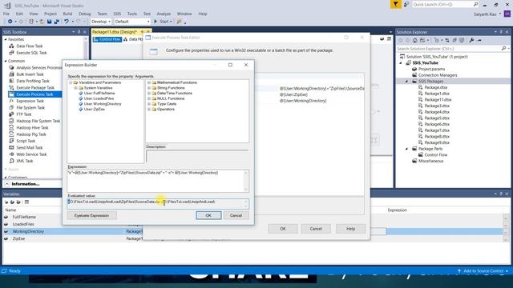Image resolution: width=513 pixels, height=288 pixels.
Task: Click in the Evaluated value field
Action: [158, 203]
